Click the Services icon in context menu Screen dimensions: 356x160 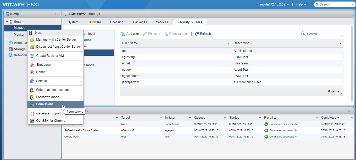(x=32, y=81)
